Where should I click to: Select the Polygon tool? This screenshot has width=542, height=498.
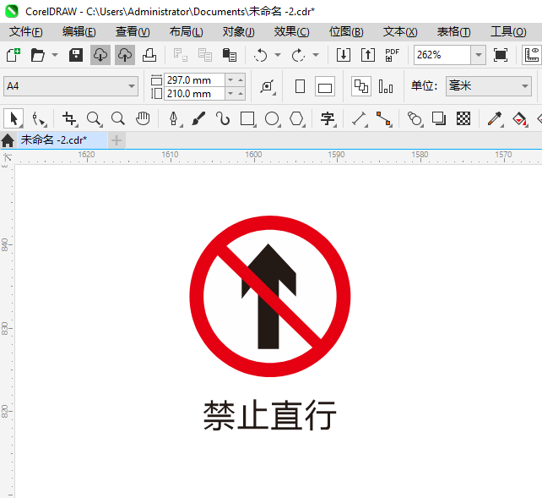pos(296,118)
